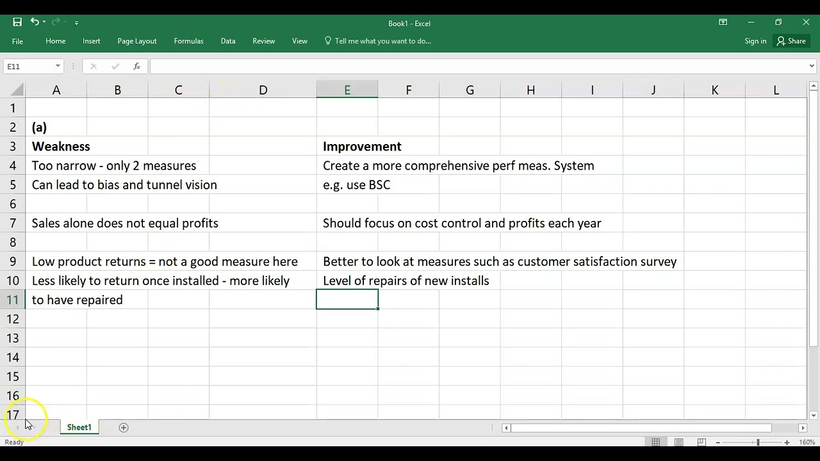This screenshot has width=820, height=461.
Task: Add a new sheet with plus icon
Action: tap(124, 427)
